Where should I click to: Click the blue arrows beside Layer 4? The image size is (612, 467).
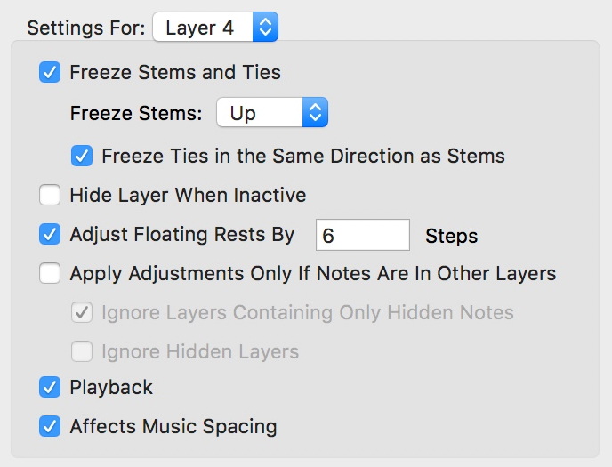266,28
